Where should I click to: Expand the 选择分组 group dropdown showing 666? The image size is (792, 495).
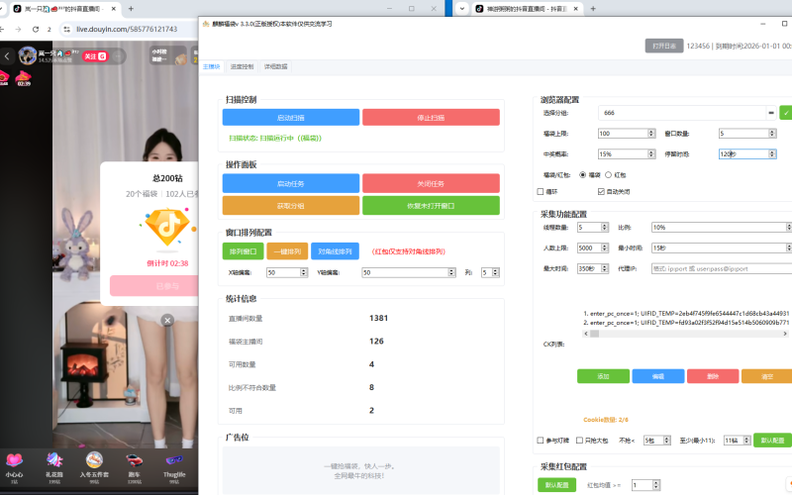(x=771, y=113)
